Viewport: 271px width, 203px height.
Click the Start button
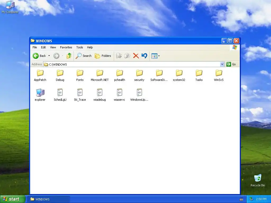[x=13, y=199]
